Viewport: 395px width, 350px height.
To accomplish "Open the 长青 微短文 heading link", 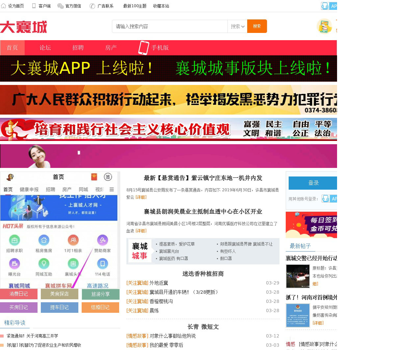I will coord(203,327).
